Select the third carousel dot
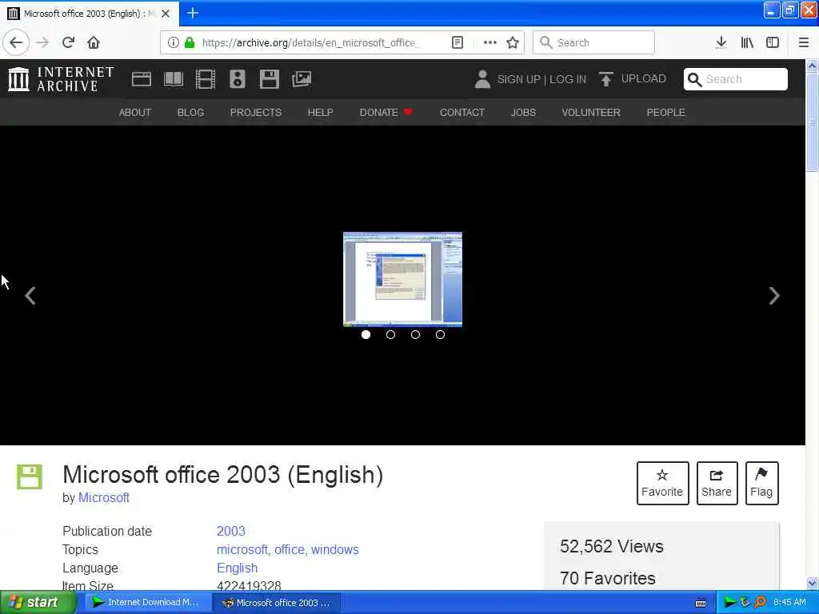The width and height of the screenshot is (819, 614). (x=415, y=335)
